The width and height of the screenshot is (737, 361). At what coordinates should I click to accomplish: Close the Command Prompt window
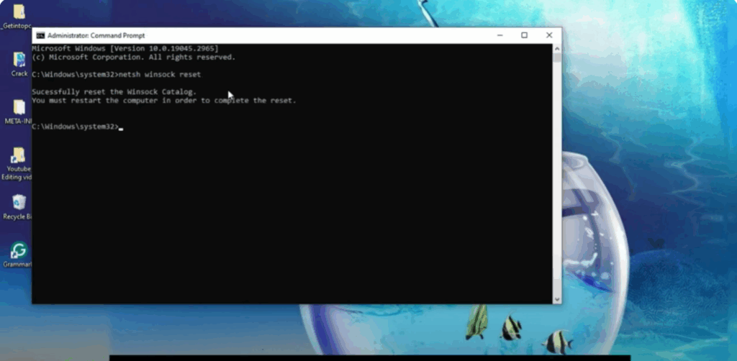tap(548, 36)
